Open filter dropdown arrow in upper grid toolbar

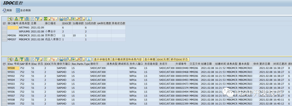pos(41,19)
